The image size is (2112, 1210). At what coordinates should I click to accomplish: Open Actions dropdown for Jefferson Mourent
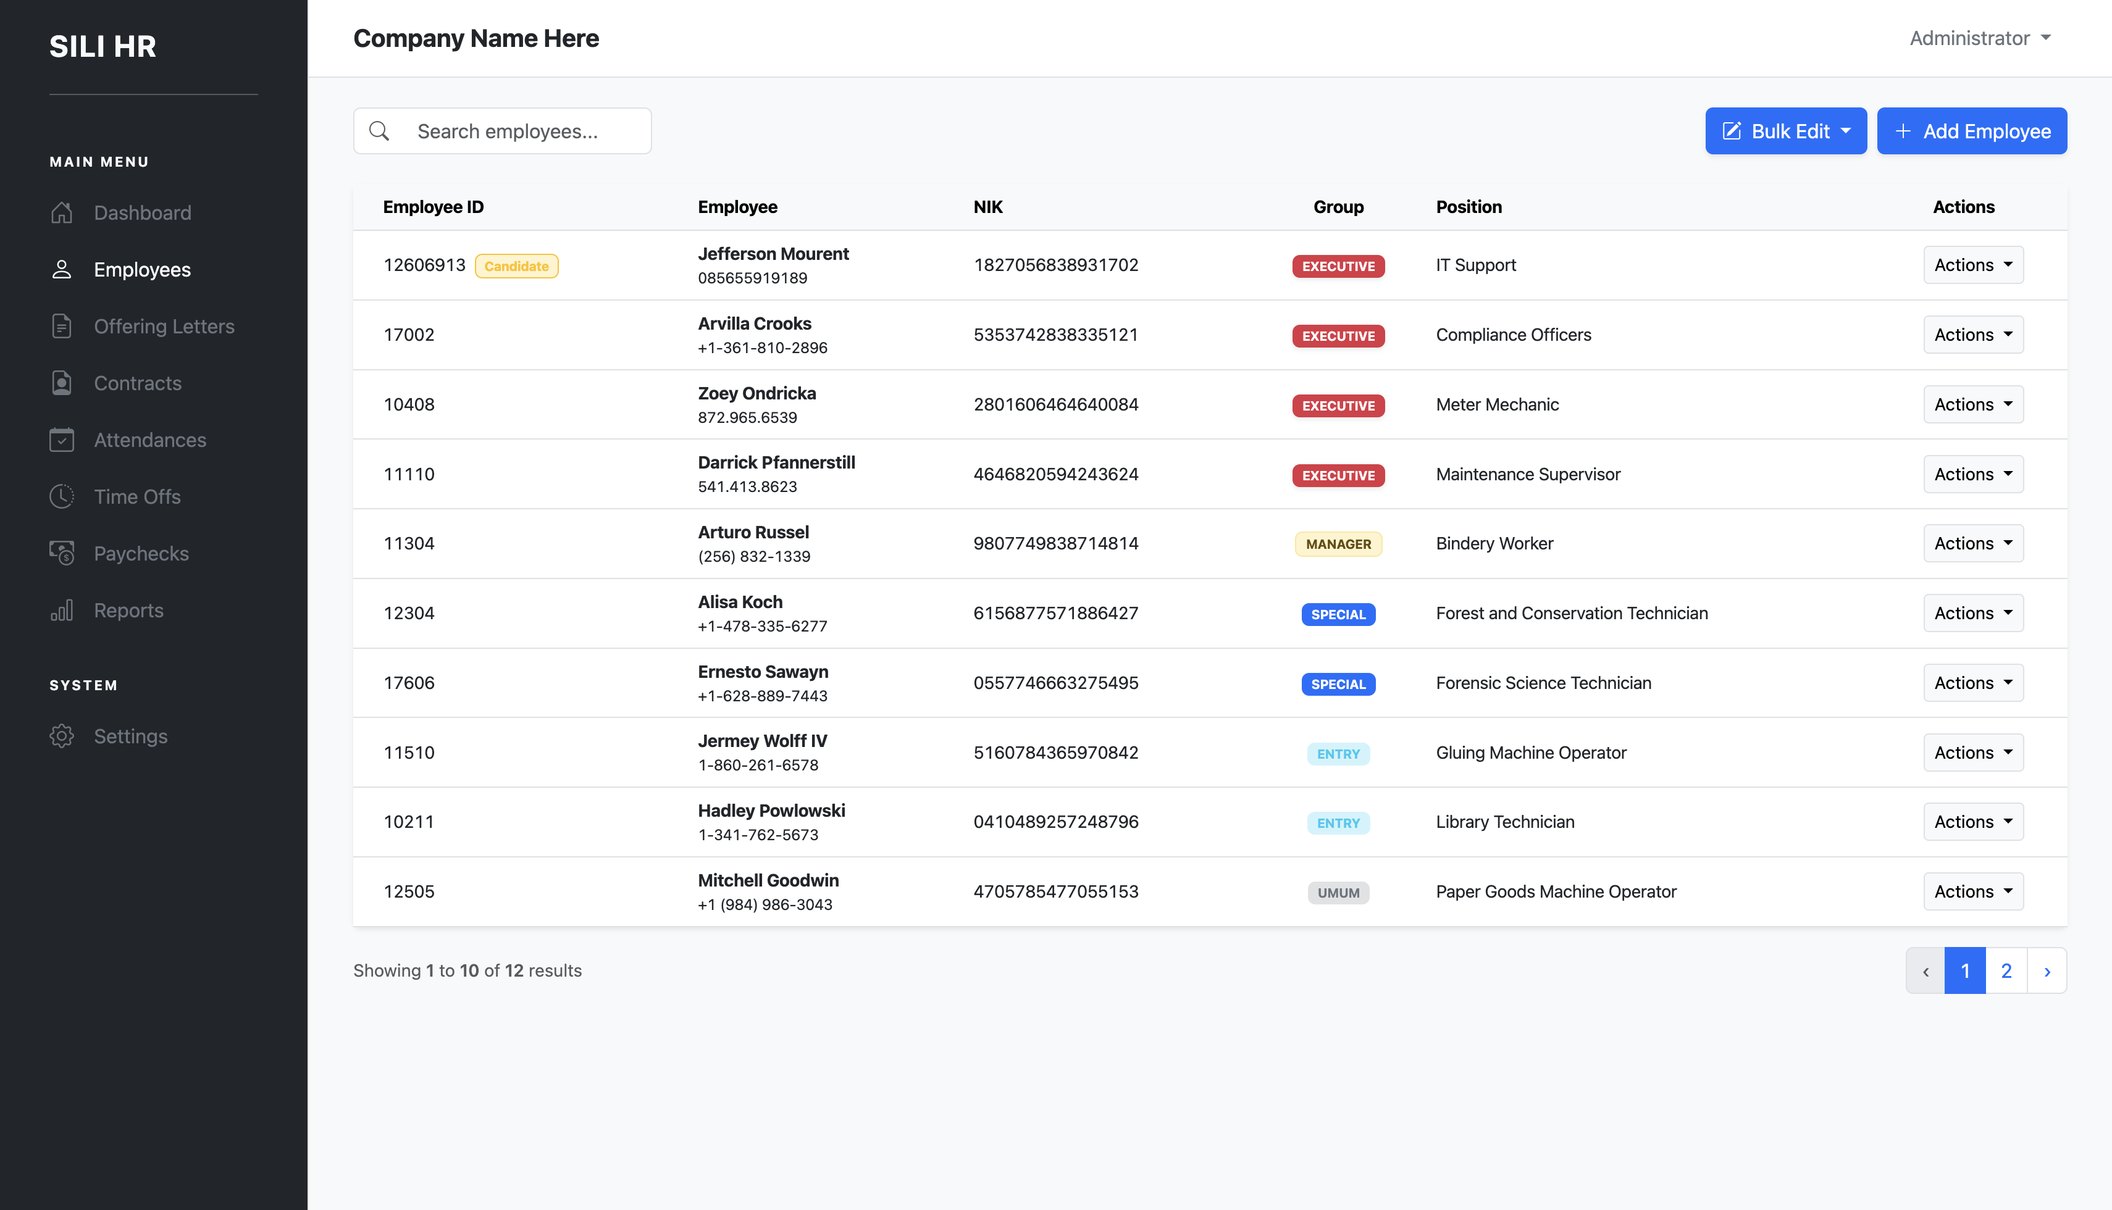point(1973,265)
